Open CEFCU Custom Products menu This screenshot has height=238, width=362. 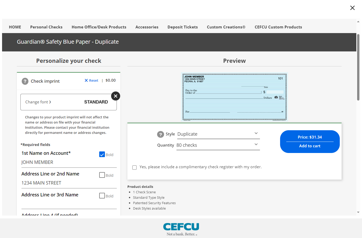click(x=278, y=27)
